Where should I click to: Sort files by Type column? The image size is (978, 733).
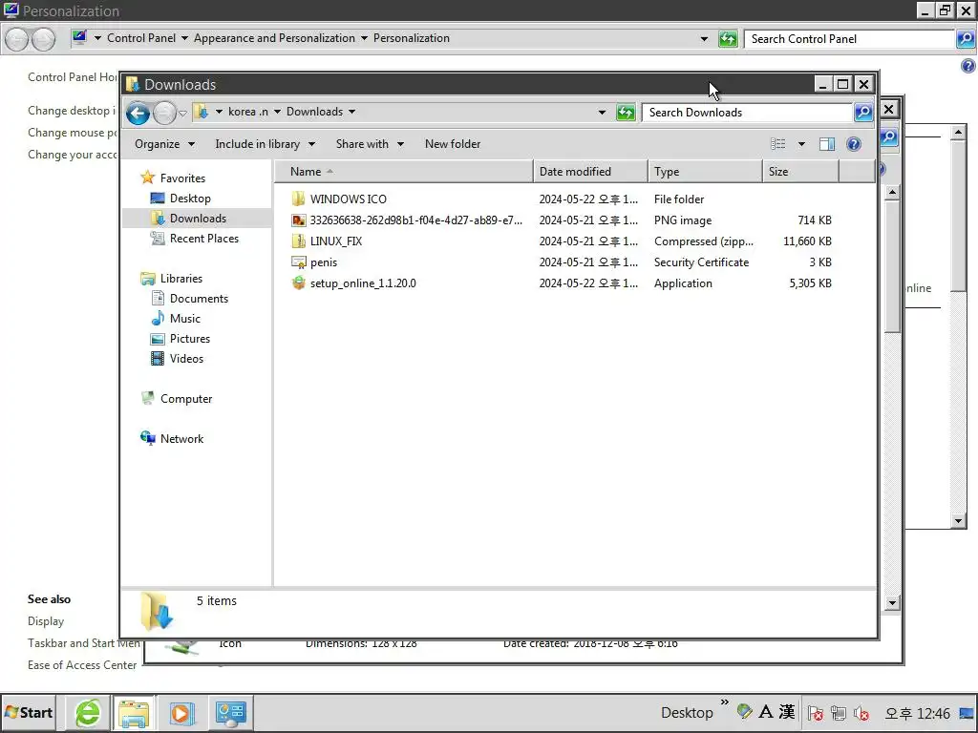pos(706,172)
